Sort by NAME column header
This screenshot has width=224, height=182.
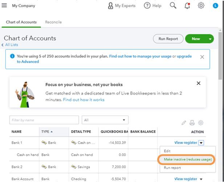[16, 132]
